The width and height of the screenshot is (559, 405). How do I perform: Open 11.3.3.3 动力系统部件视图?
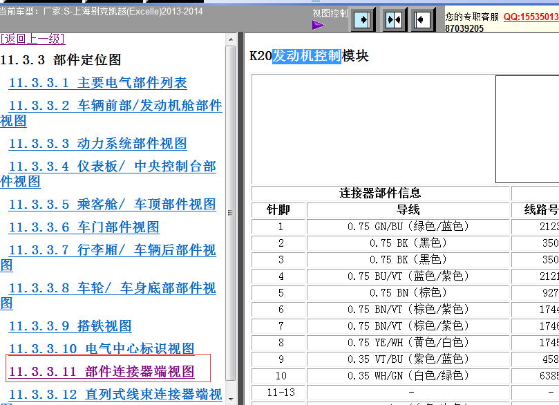97,144
